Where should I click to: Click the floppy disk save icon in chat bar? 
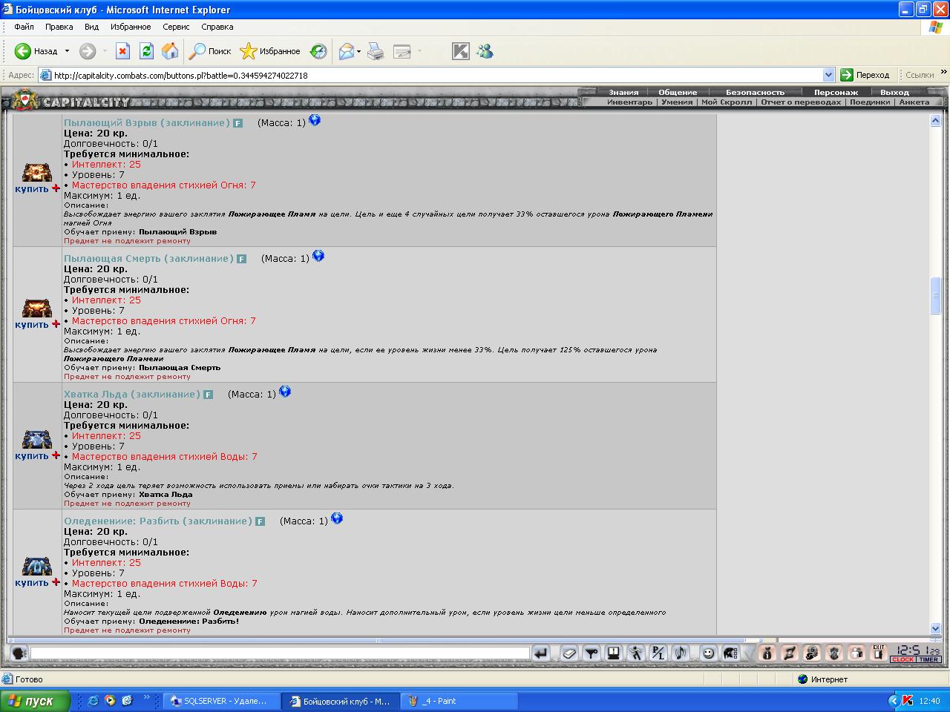(x=614, y=653)
